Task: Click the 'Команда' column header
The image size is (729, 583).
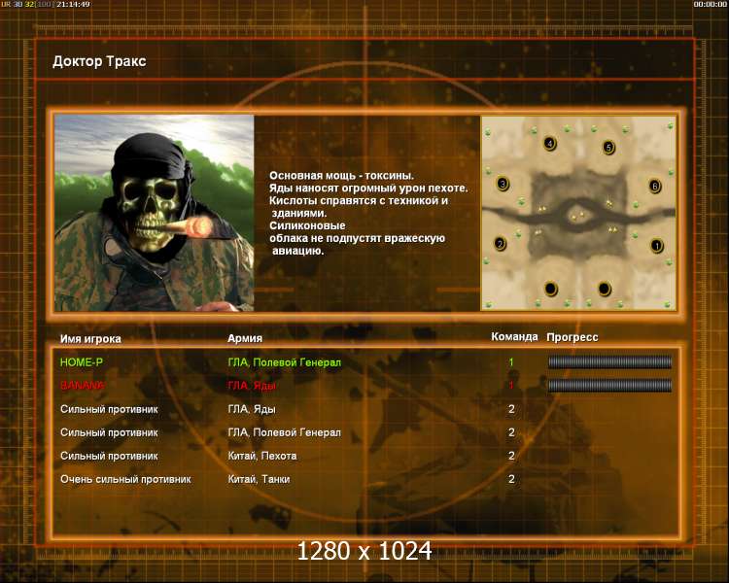Action: [514, 337]
